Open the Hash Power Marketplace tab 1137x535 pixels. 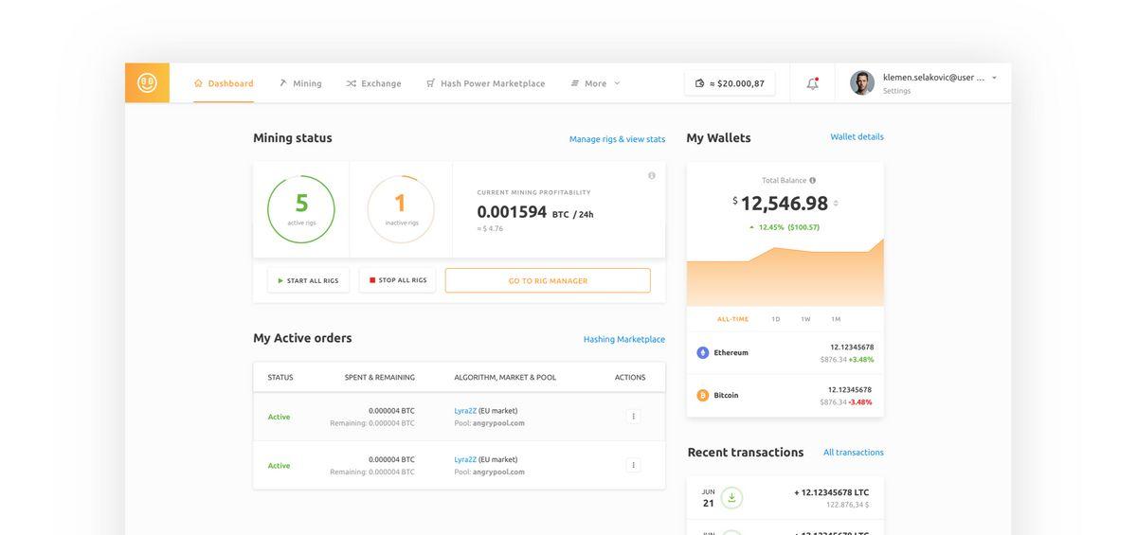pos(485,83)
